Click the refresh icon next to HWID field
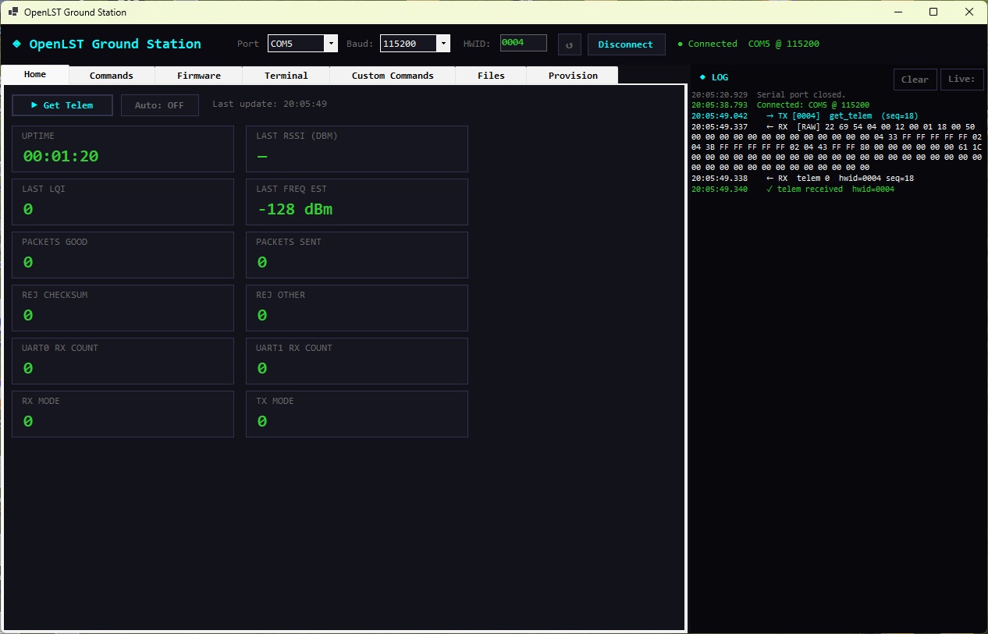 (x=569, y=44)
